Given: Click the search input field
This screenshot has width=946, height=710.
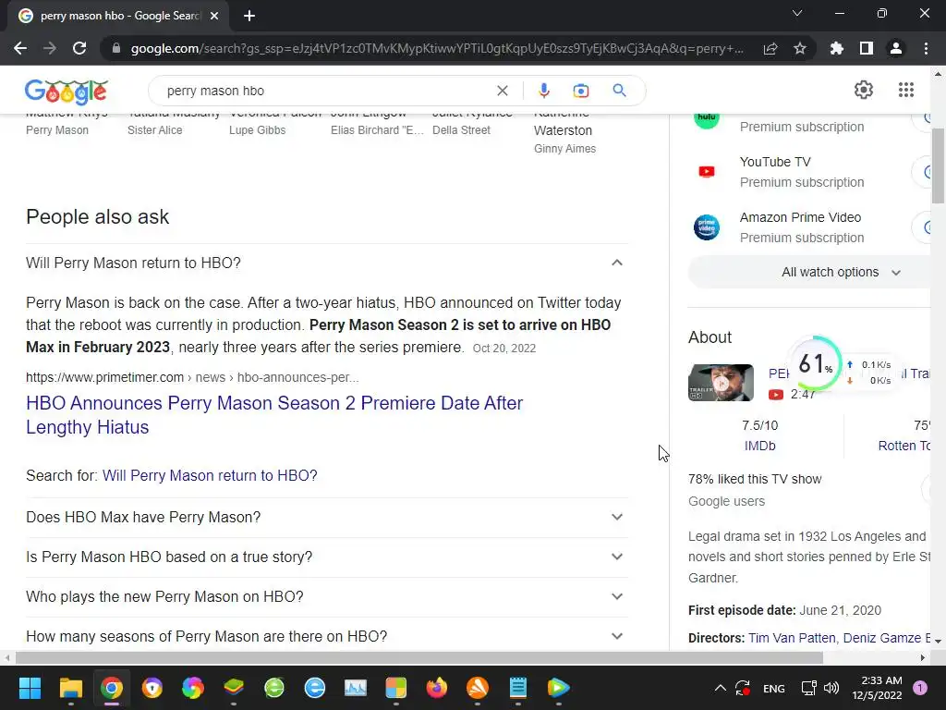Looking at the screenshot, I should 326,91.
